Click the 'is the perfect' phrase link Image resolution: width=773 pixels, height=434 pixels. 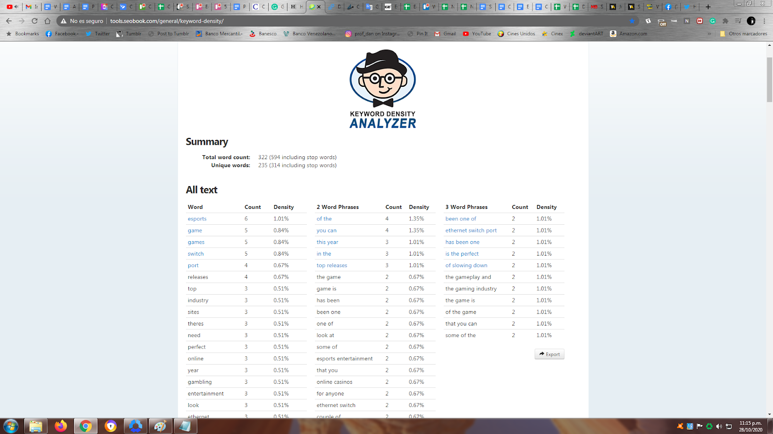(462, 254)
